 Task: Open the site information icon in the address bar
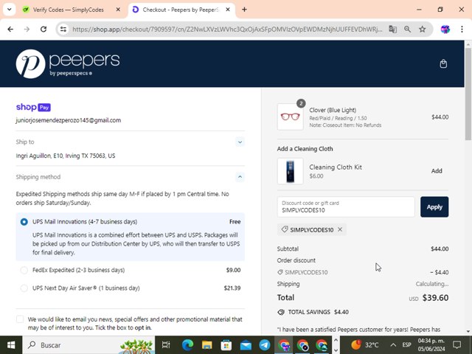coord(63,29)
